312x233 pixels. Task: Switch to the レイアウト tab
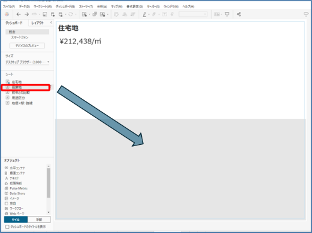point(38,23)
